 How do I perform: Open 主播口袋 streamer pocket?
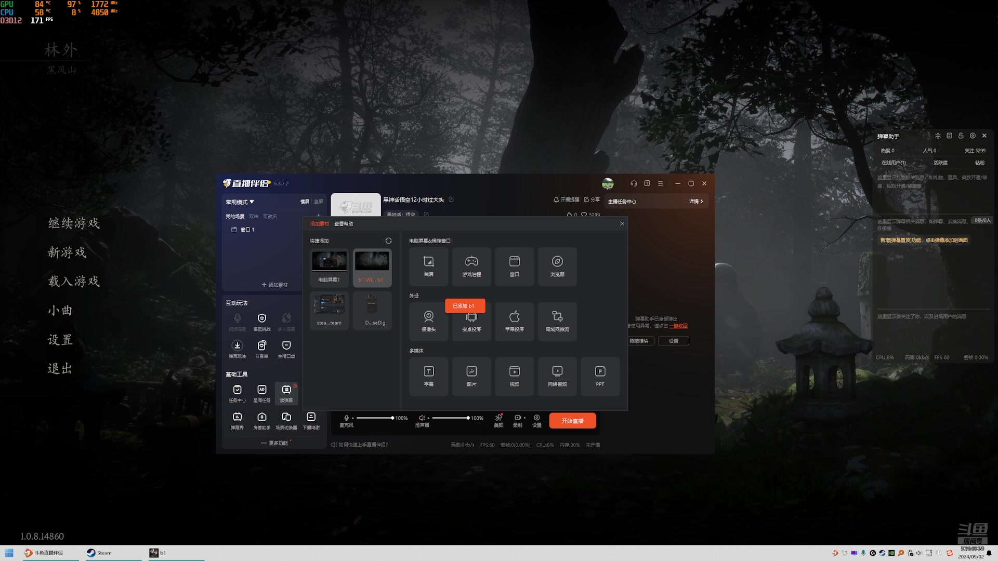pos(286,349)
